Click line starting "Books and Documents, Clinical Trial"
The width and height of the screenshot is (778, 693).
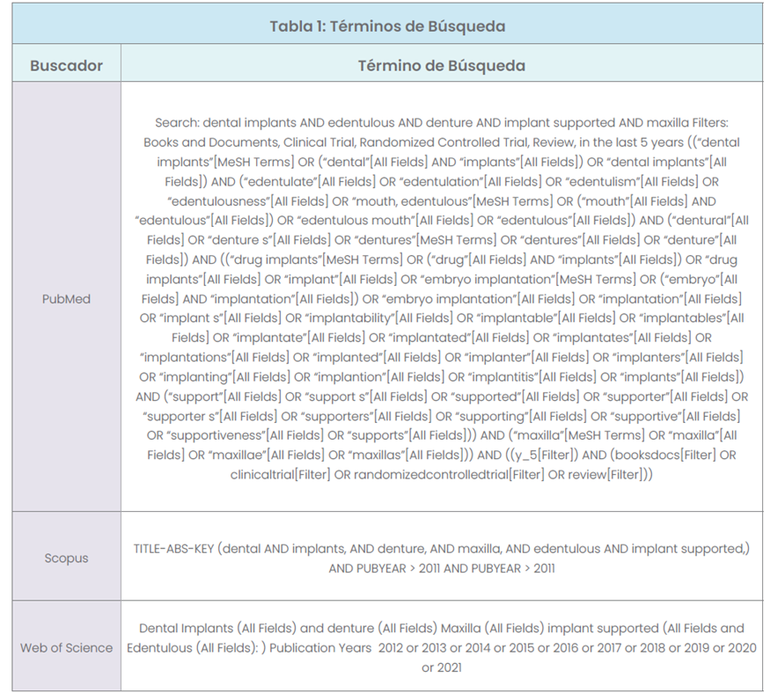coord(442,142)
